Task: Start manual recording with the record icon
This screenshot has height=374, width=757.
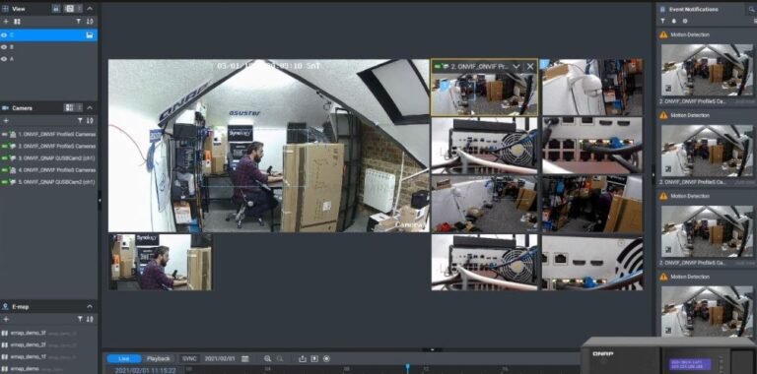Action: coord(326,358)
